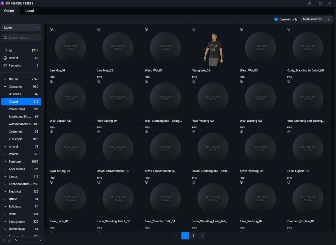Open the with handheld devices subcategory

point(21,124)
